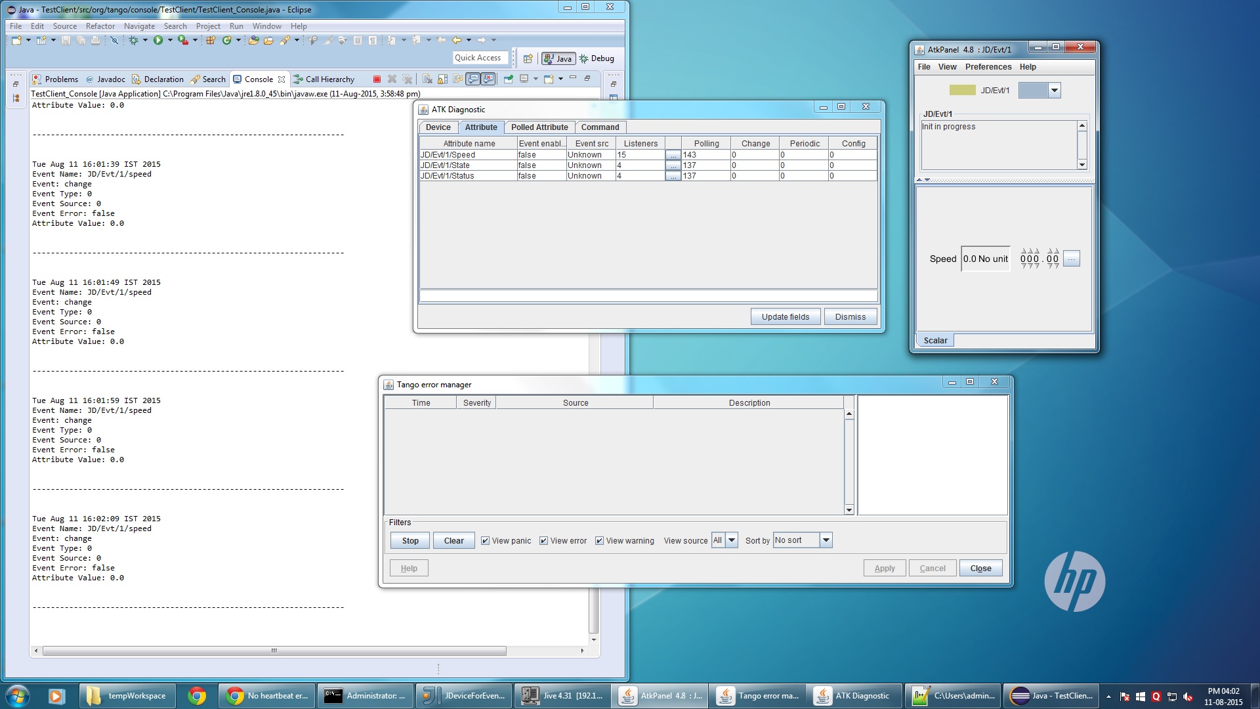Click the Open Perspective icon

tap(528, 58)
